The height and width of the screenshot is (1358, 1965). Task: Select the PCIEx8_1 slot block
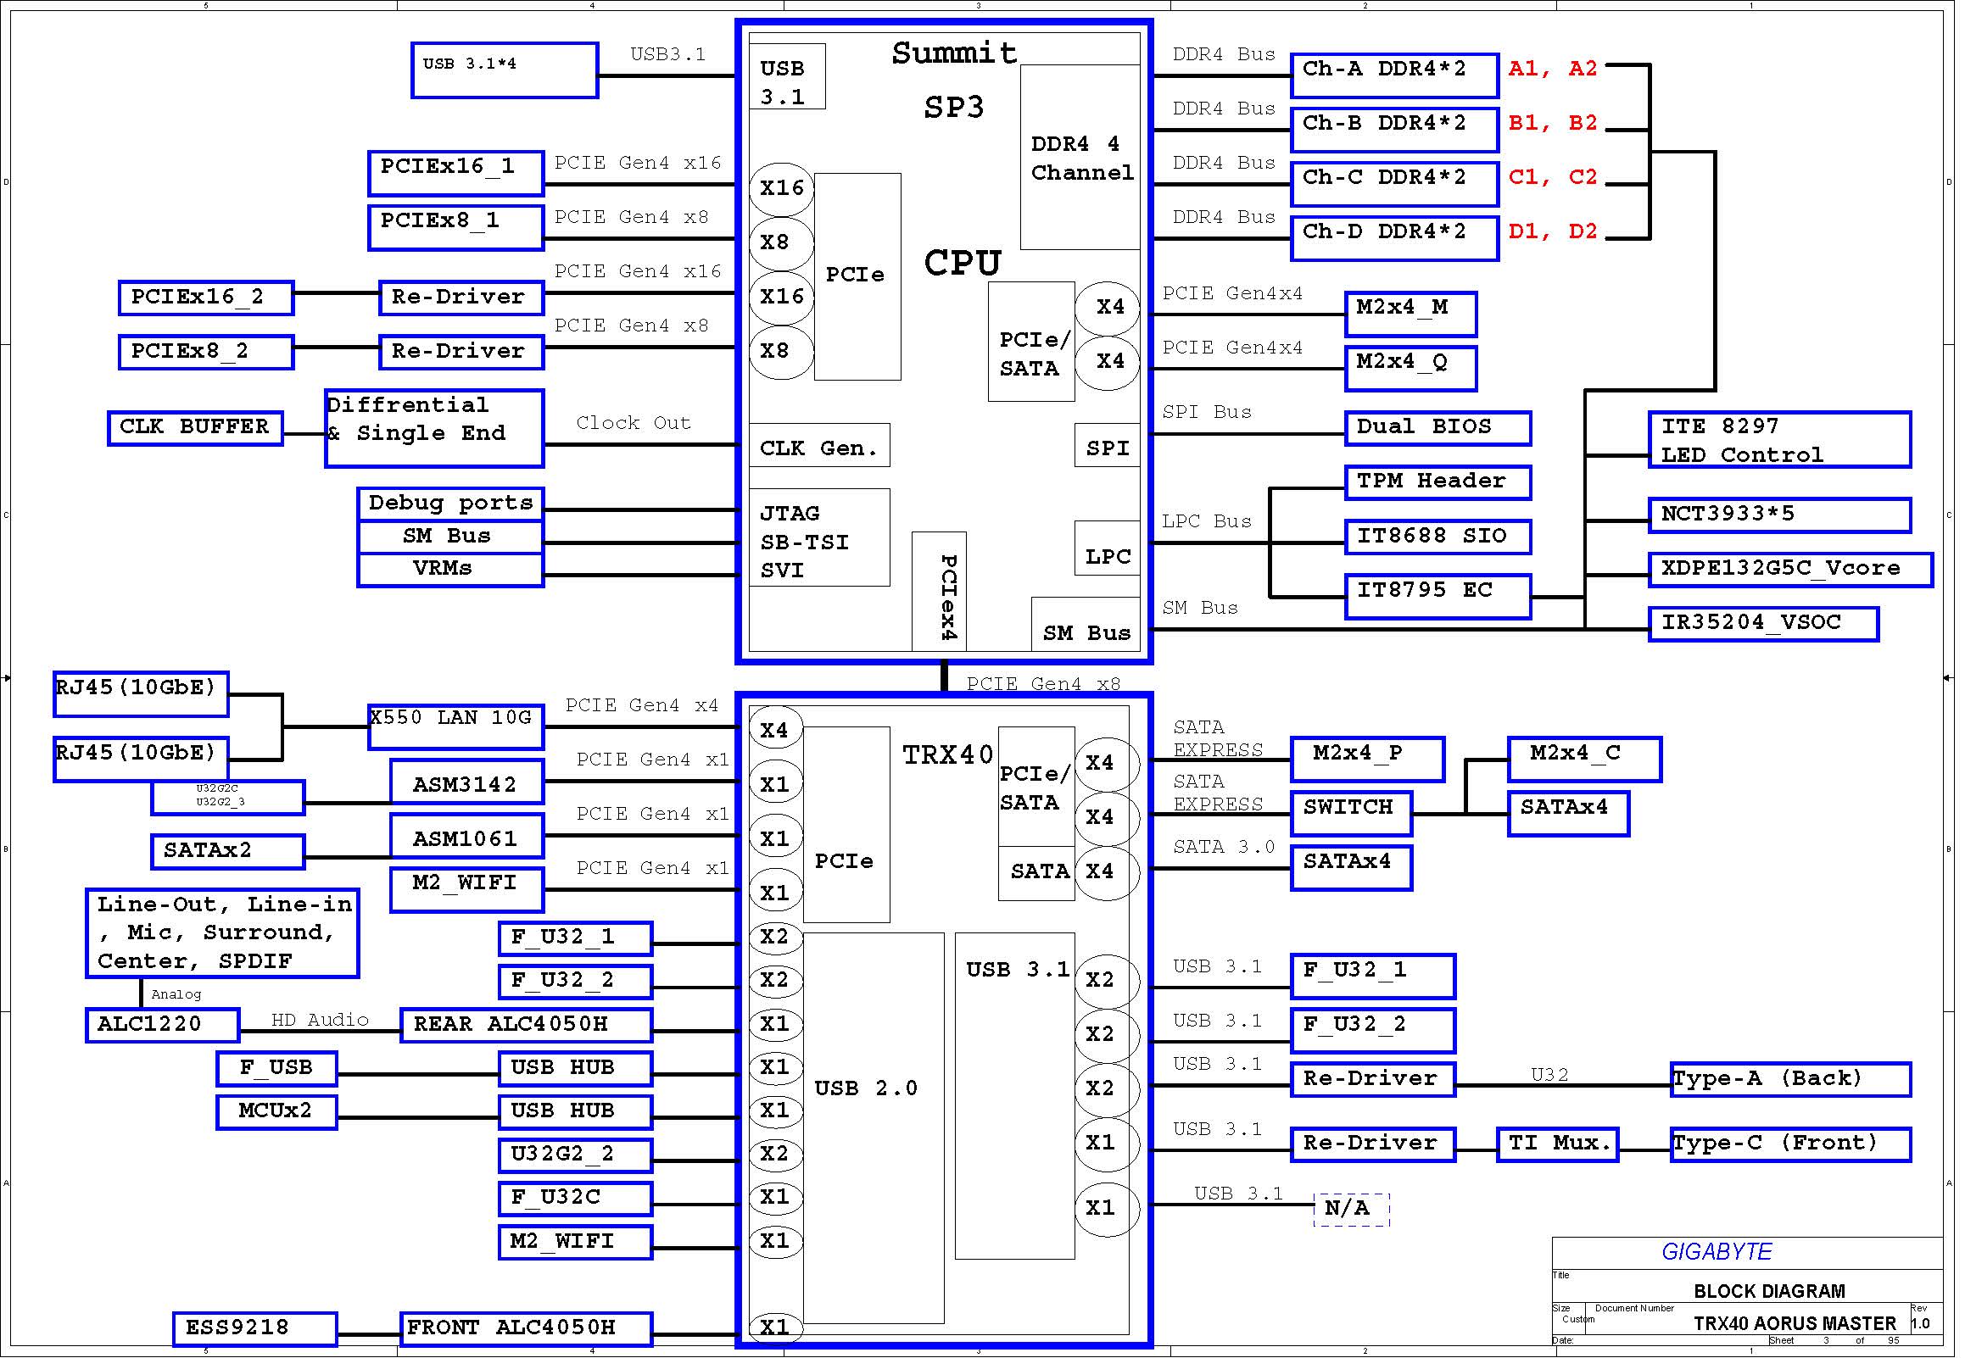coord(457,228)
